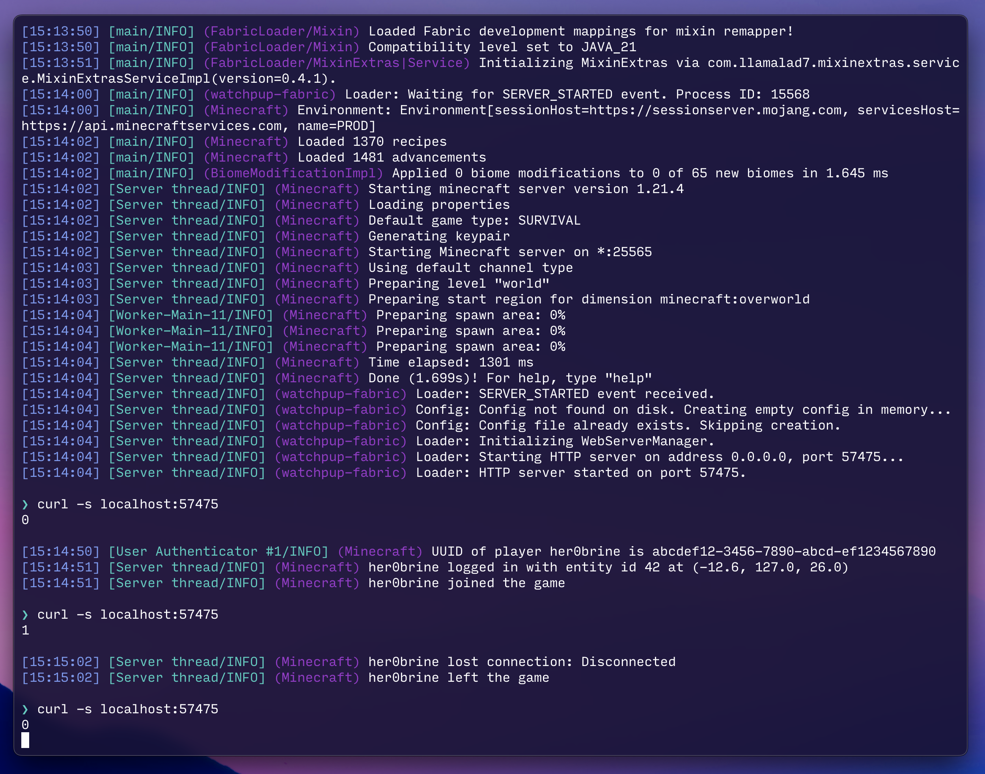The image size is (985, 774).
Task: Click the "(FabricLoader/MixinExtras|Service)" logger tag
Action: click(337, 63)
